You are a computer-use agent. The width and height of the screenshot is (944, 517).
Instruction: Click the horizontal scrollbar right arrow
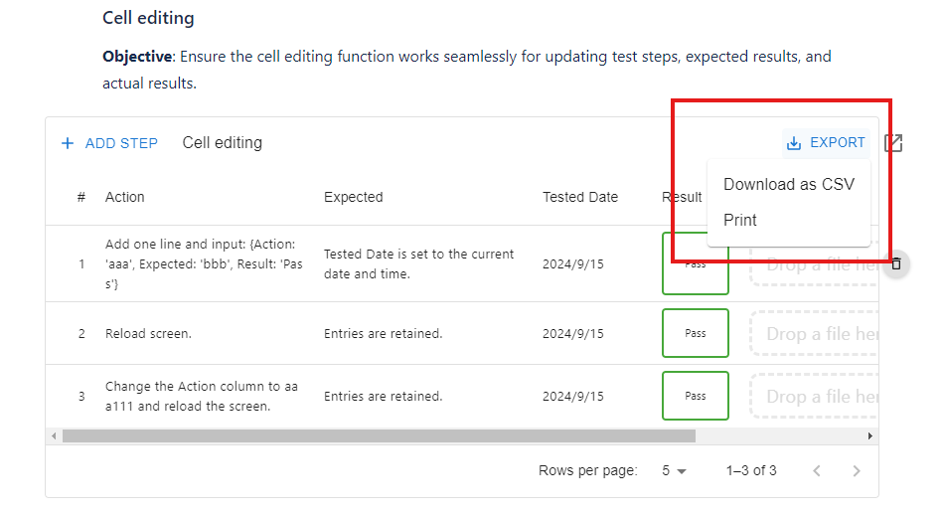tap(870, 436)
